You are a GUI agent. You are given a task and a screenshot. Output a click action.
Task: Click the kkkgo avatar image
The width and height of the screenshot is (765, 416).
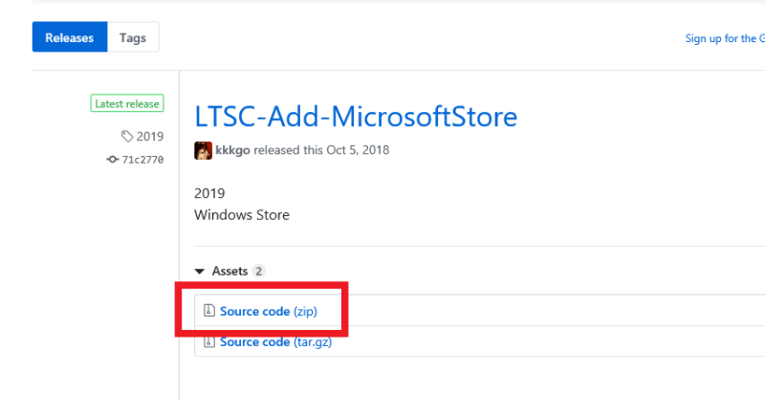tap(203, 150)
